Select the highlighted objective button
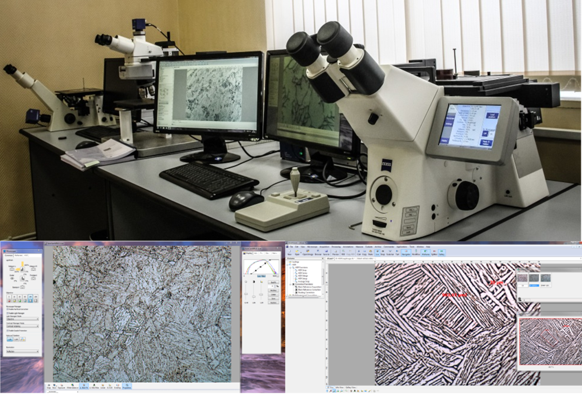Viewport: 582px width, 394px height. point(30,298)
